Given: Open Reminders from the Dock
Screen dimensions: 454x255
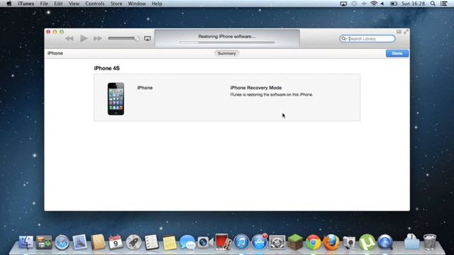Looking at the screenshot, I should 151,242.
